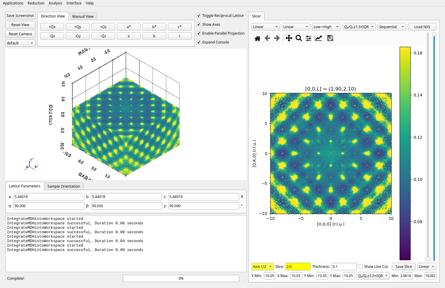View along +Qz direction
This screenshot has height=288, width=445.
coord(103,27)
